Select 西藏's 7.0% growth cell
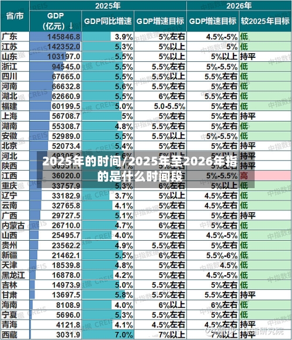This screenshot has width=292, height=340. click(x=107, y=335)
